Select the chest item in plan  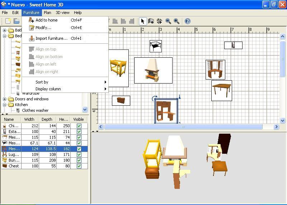pyautogui.click(x=121, y=101)
